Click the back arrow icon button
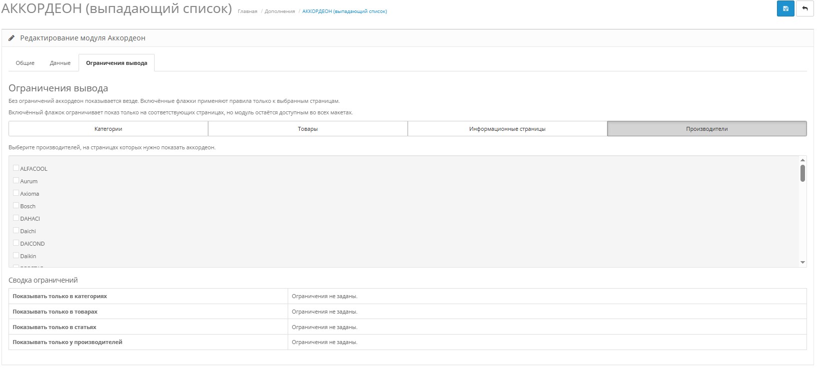The width and height of the screenshot is (817, 371). [x=804, y=8]
